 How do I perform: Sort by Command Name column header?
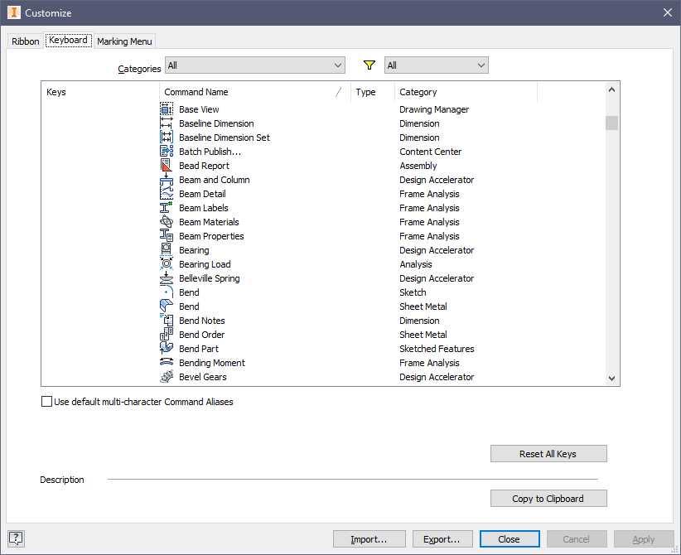click(255, 92)
